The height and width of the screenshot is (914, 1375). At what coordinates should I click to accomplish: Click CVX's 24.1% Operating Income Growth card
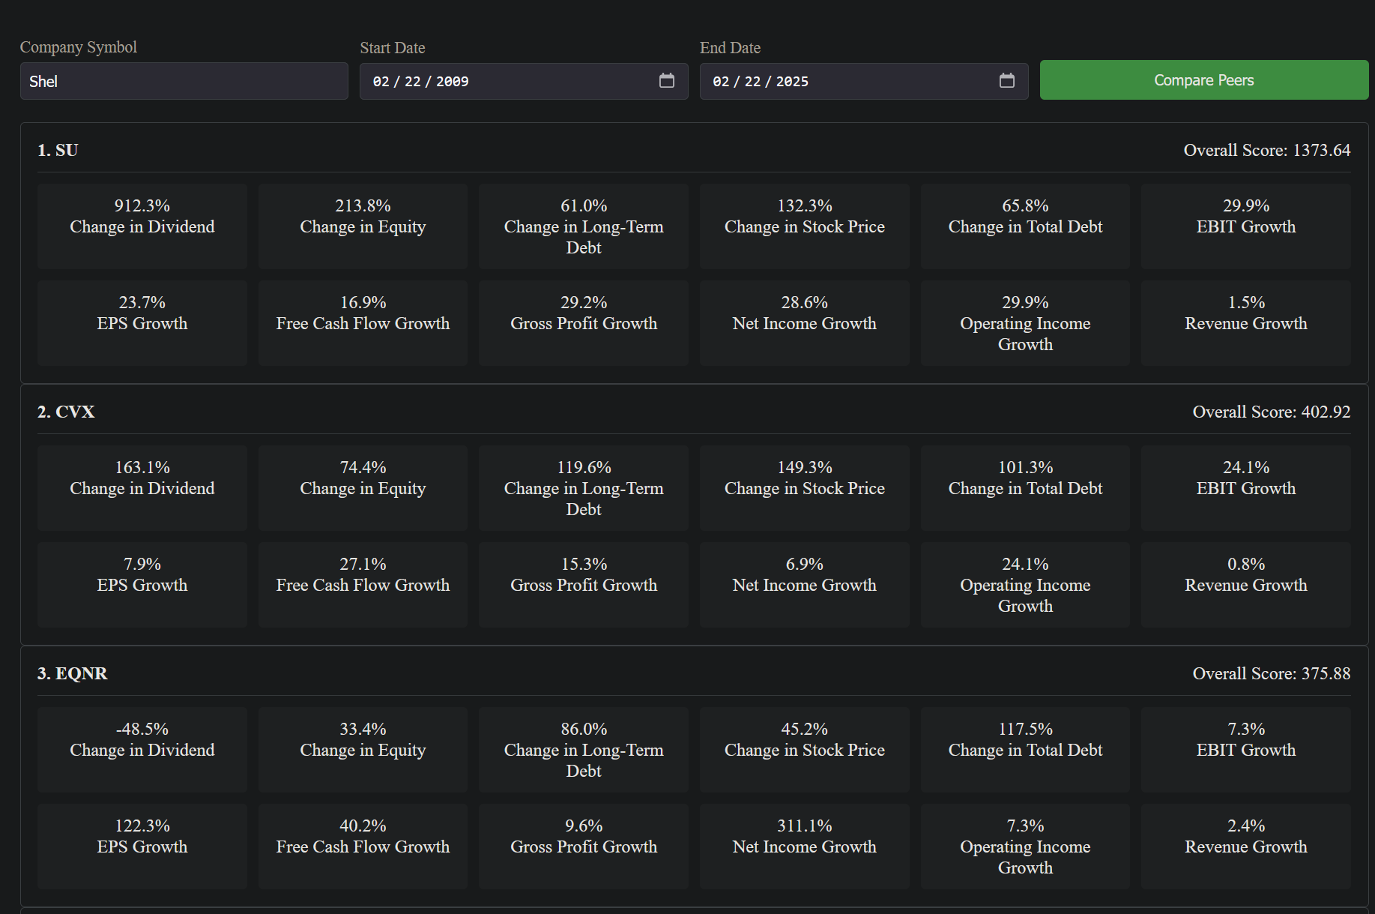[1025, 585]
